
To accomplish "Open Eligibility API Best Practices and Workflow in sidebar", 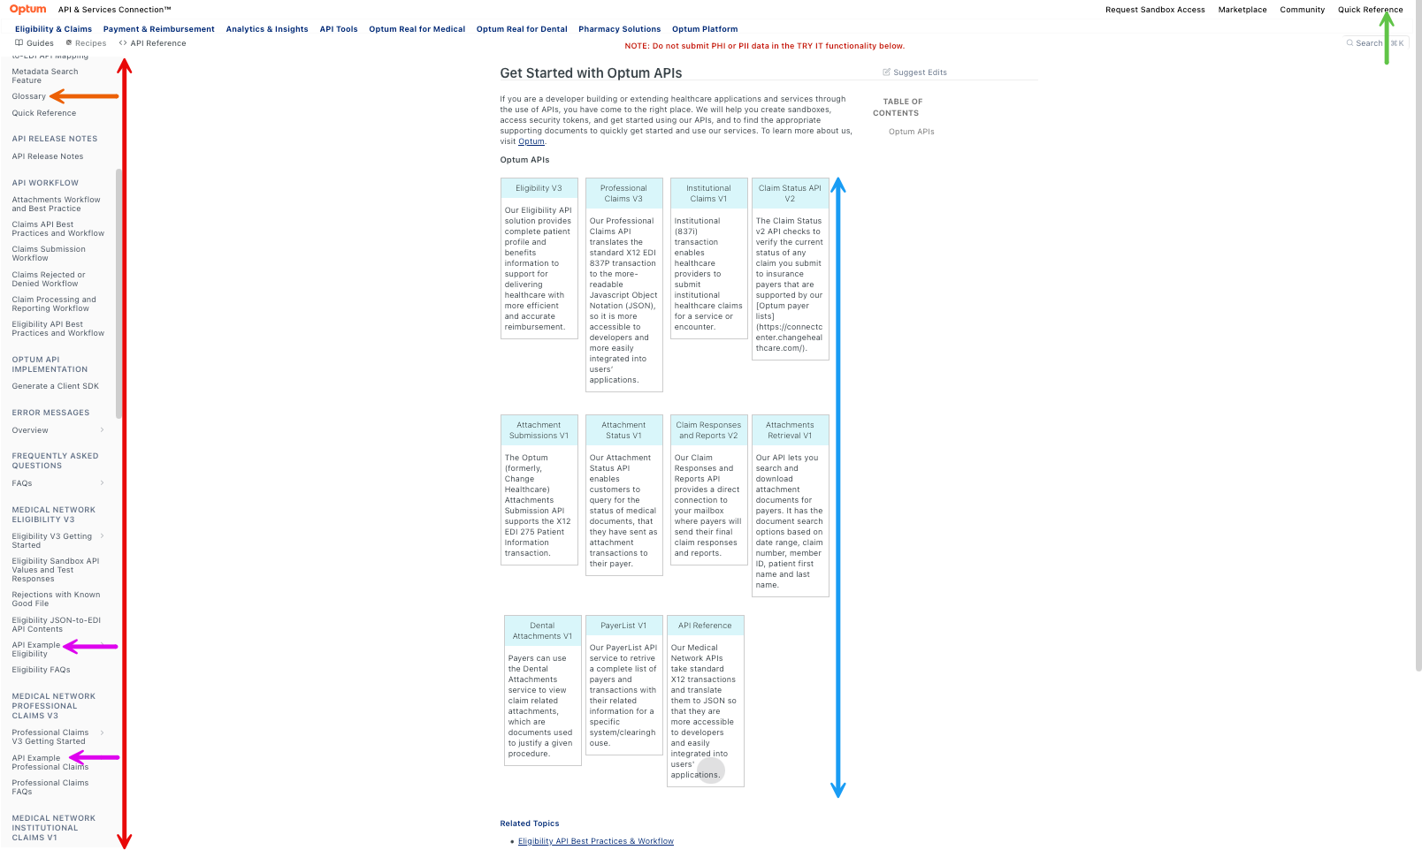I will (58, 329).
